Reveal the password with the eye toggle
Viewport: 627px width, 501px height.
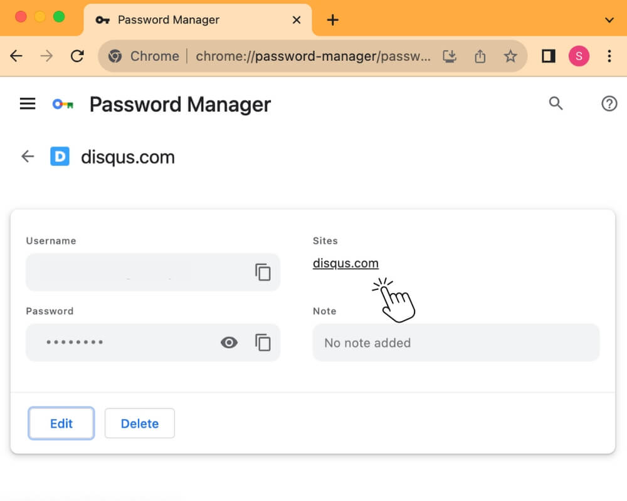[229, 342]
